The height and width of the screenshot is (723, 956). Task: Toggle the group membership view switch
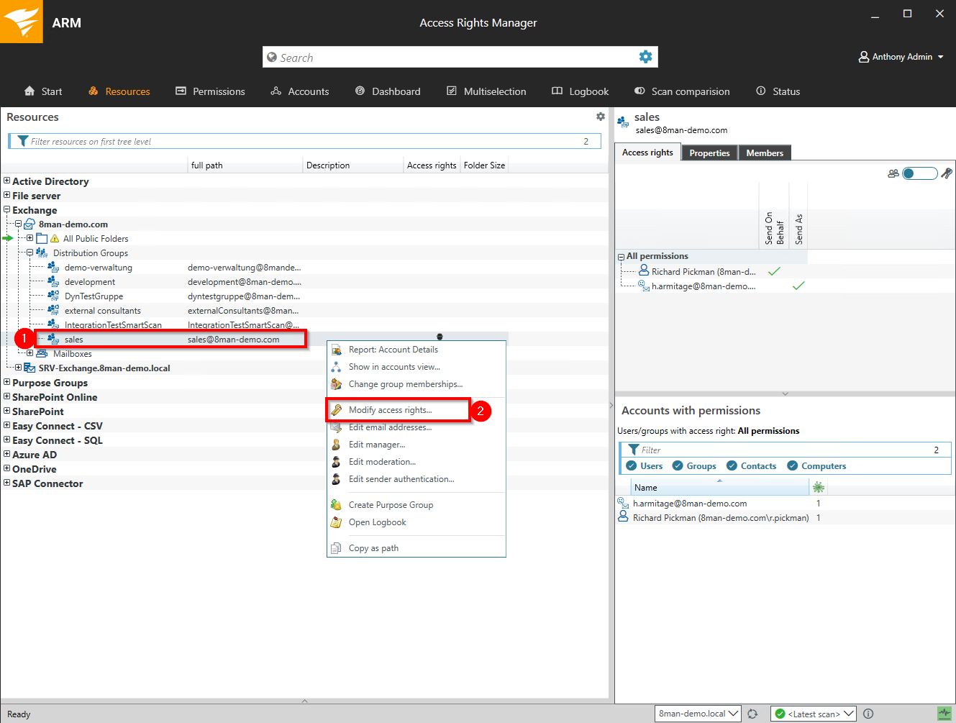pos(919,173)
